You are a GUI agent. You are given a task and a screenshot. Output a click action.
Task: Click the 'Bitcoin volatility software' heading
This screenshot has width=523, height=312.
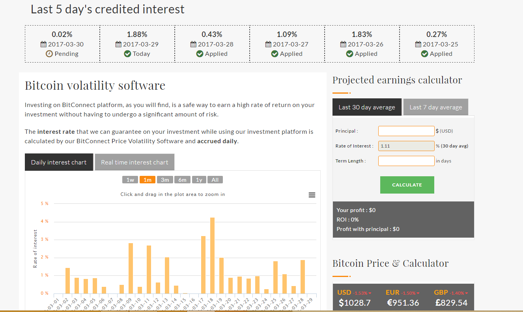(x=95, y=85)
